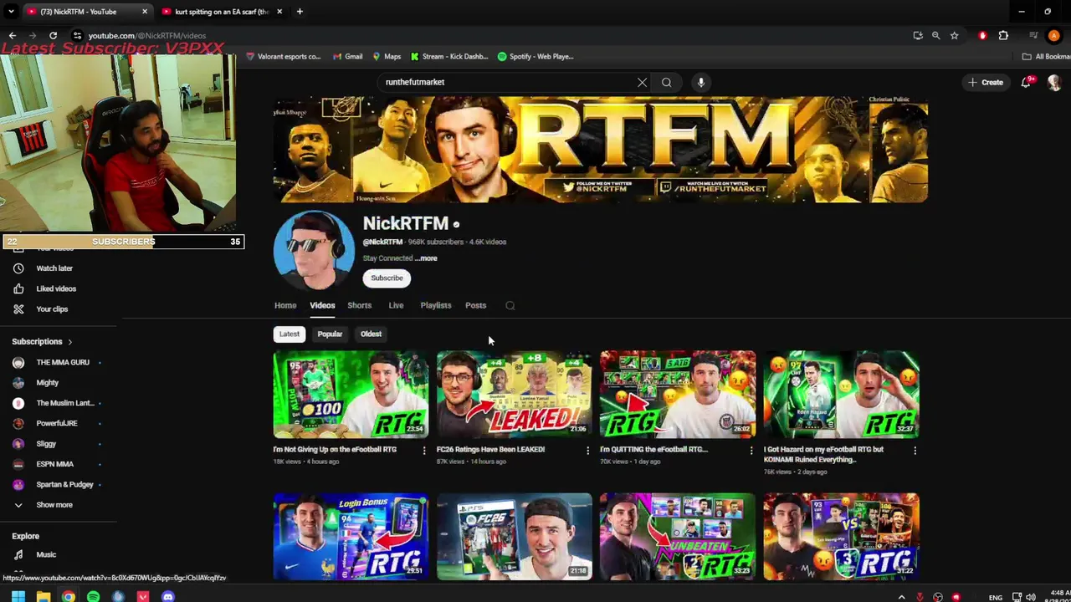Open the FC26 Ratings Have Been LEAKED video title

[490, 450]
